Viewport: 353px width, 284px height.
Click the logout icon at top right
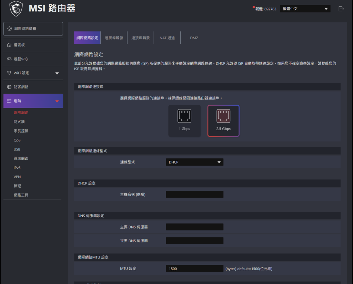coord(341,9)
